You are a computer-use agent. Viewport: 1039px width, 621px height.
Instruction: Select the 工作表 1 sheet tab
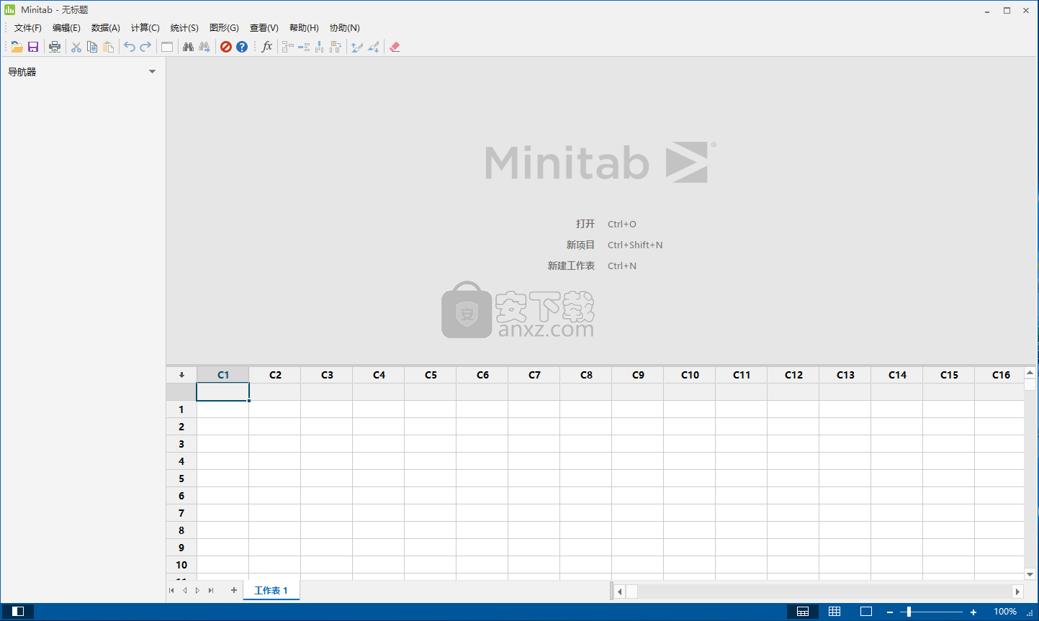tap(271, 590)
